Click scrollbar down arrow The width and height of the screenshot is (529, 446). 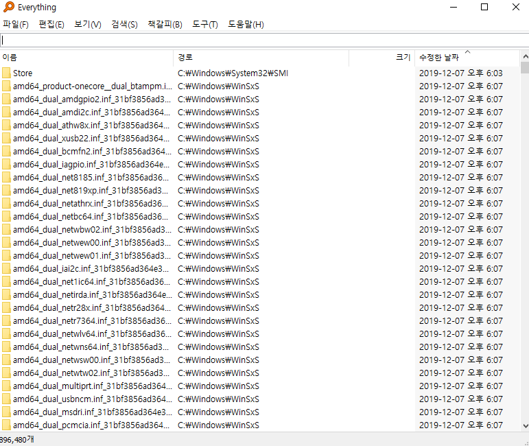click(525, 426)
